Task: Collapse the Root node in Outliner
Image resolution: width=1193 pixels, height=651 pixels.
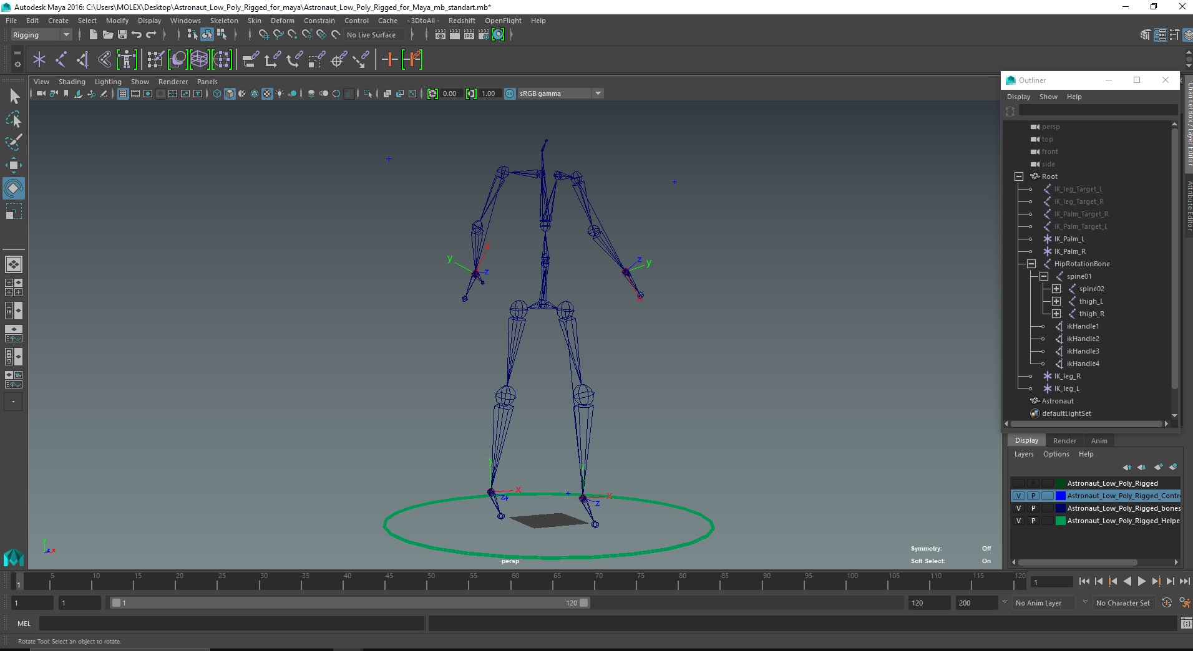Action: [x=1019, y=176]
